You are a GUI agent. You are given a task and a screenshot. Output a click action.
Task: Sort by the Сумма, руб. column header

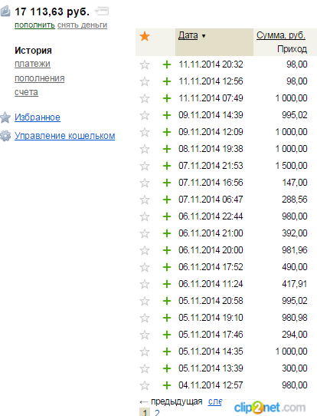[x=281, y=35]
